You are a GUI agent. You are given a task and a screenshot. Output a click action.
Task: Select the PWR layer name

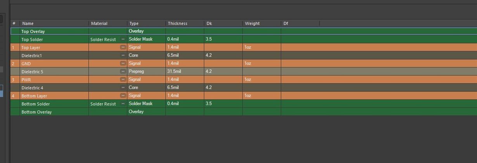click(26, 80)
